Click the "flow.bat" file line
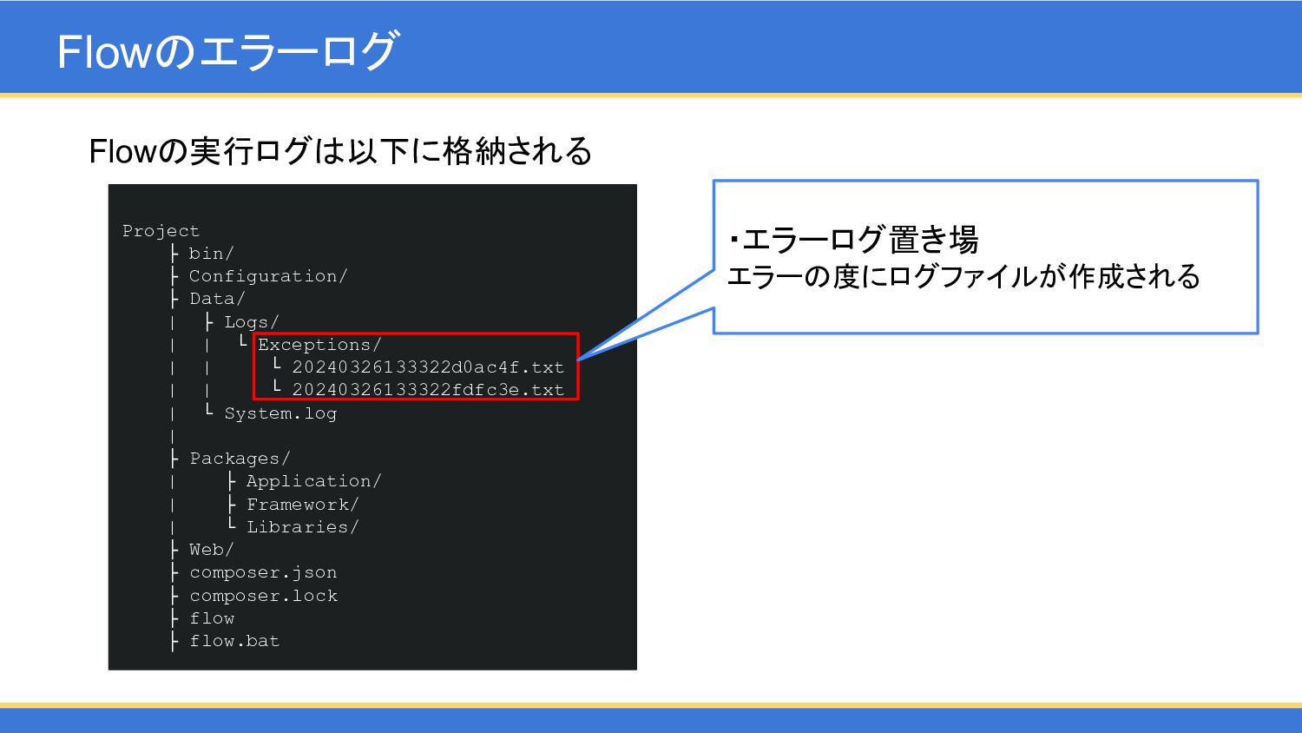 [234, 641]
